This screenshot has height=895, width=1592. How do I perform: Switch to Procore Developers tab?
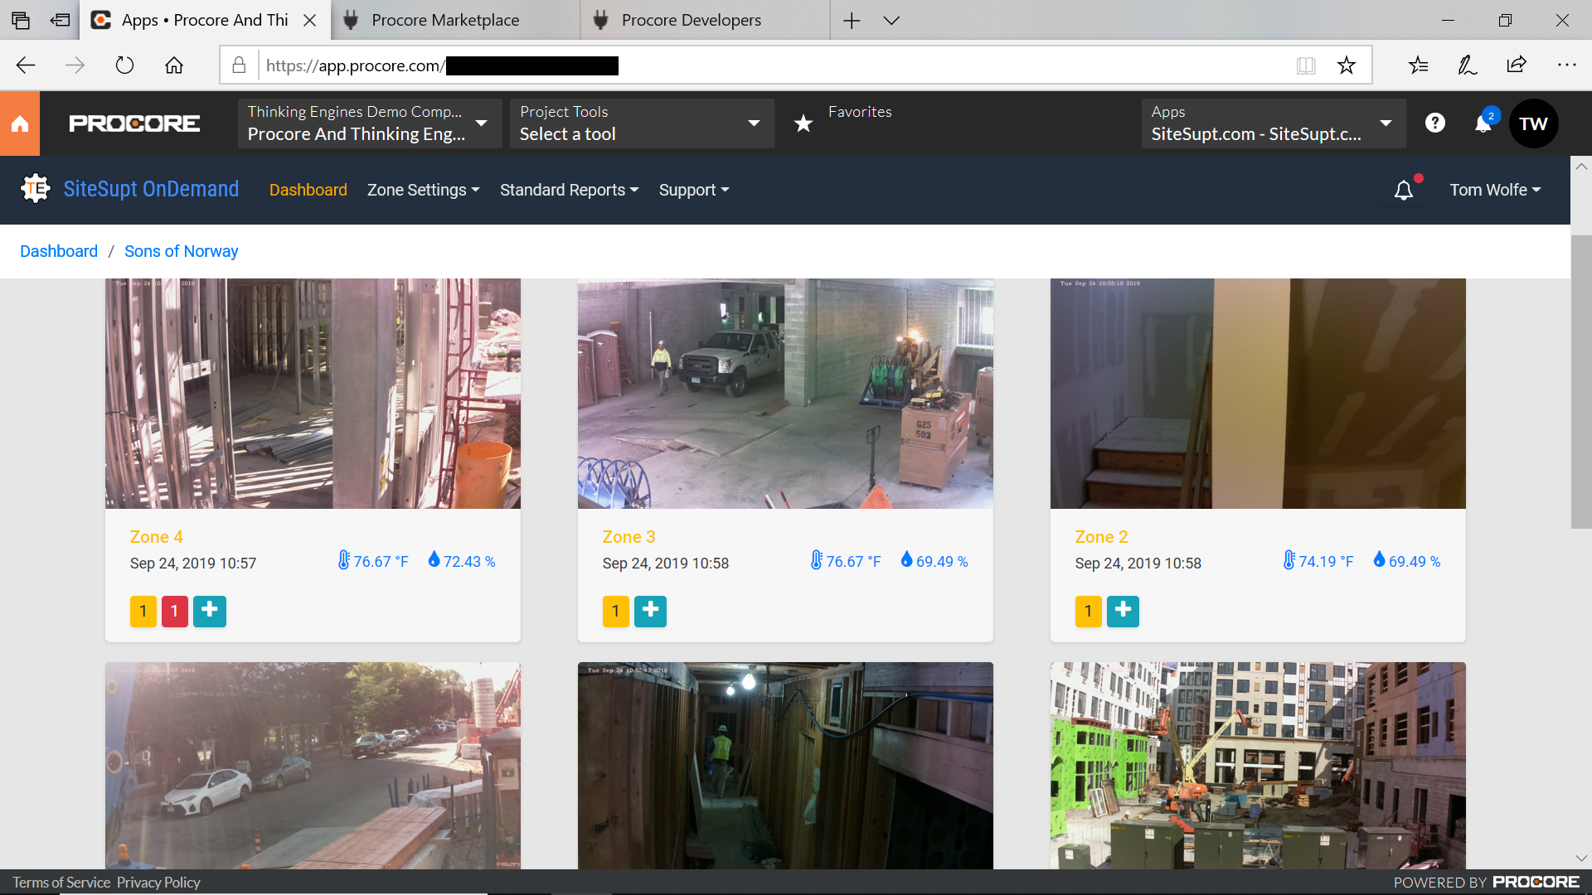point(705,20)
